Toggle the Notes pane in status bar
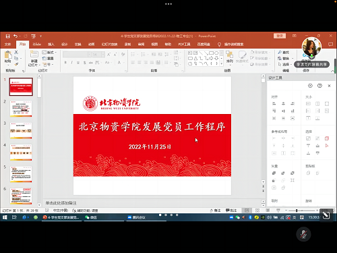The width and height of the screenshot is (337, 253). point(215,210)
